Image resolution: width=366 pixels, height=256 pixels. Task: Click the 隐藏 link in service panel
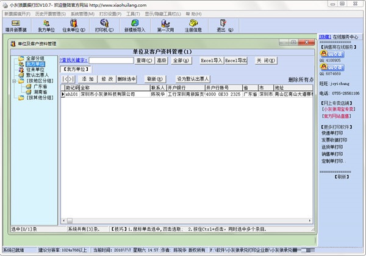click(x=325, y=37)
